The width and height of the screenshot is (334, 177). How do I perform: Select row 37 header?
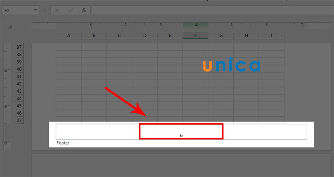pos(19,47)
